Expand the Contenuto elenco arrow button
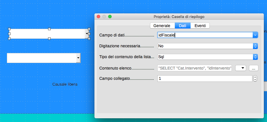 coord(241,68)
